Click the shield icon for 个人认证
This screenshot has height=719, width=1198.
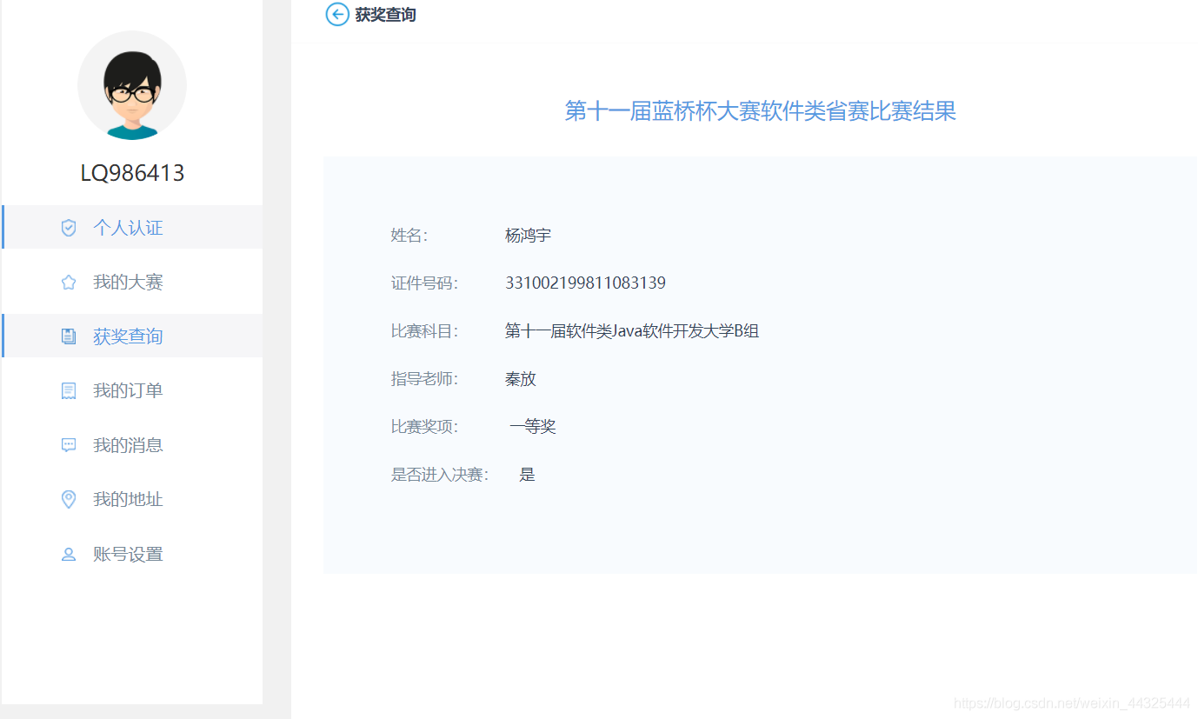(x=69, y=228)
